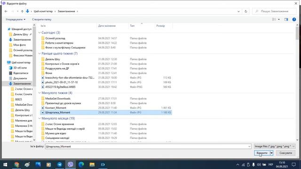Open the Упорядкувати menu
Image resolution: width=301 pixels, height=169 pixels.
click(16, 19)
